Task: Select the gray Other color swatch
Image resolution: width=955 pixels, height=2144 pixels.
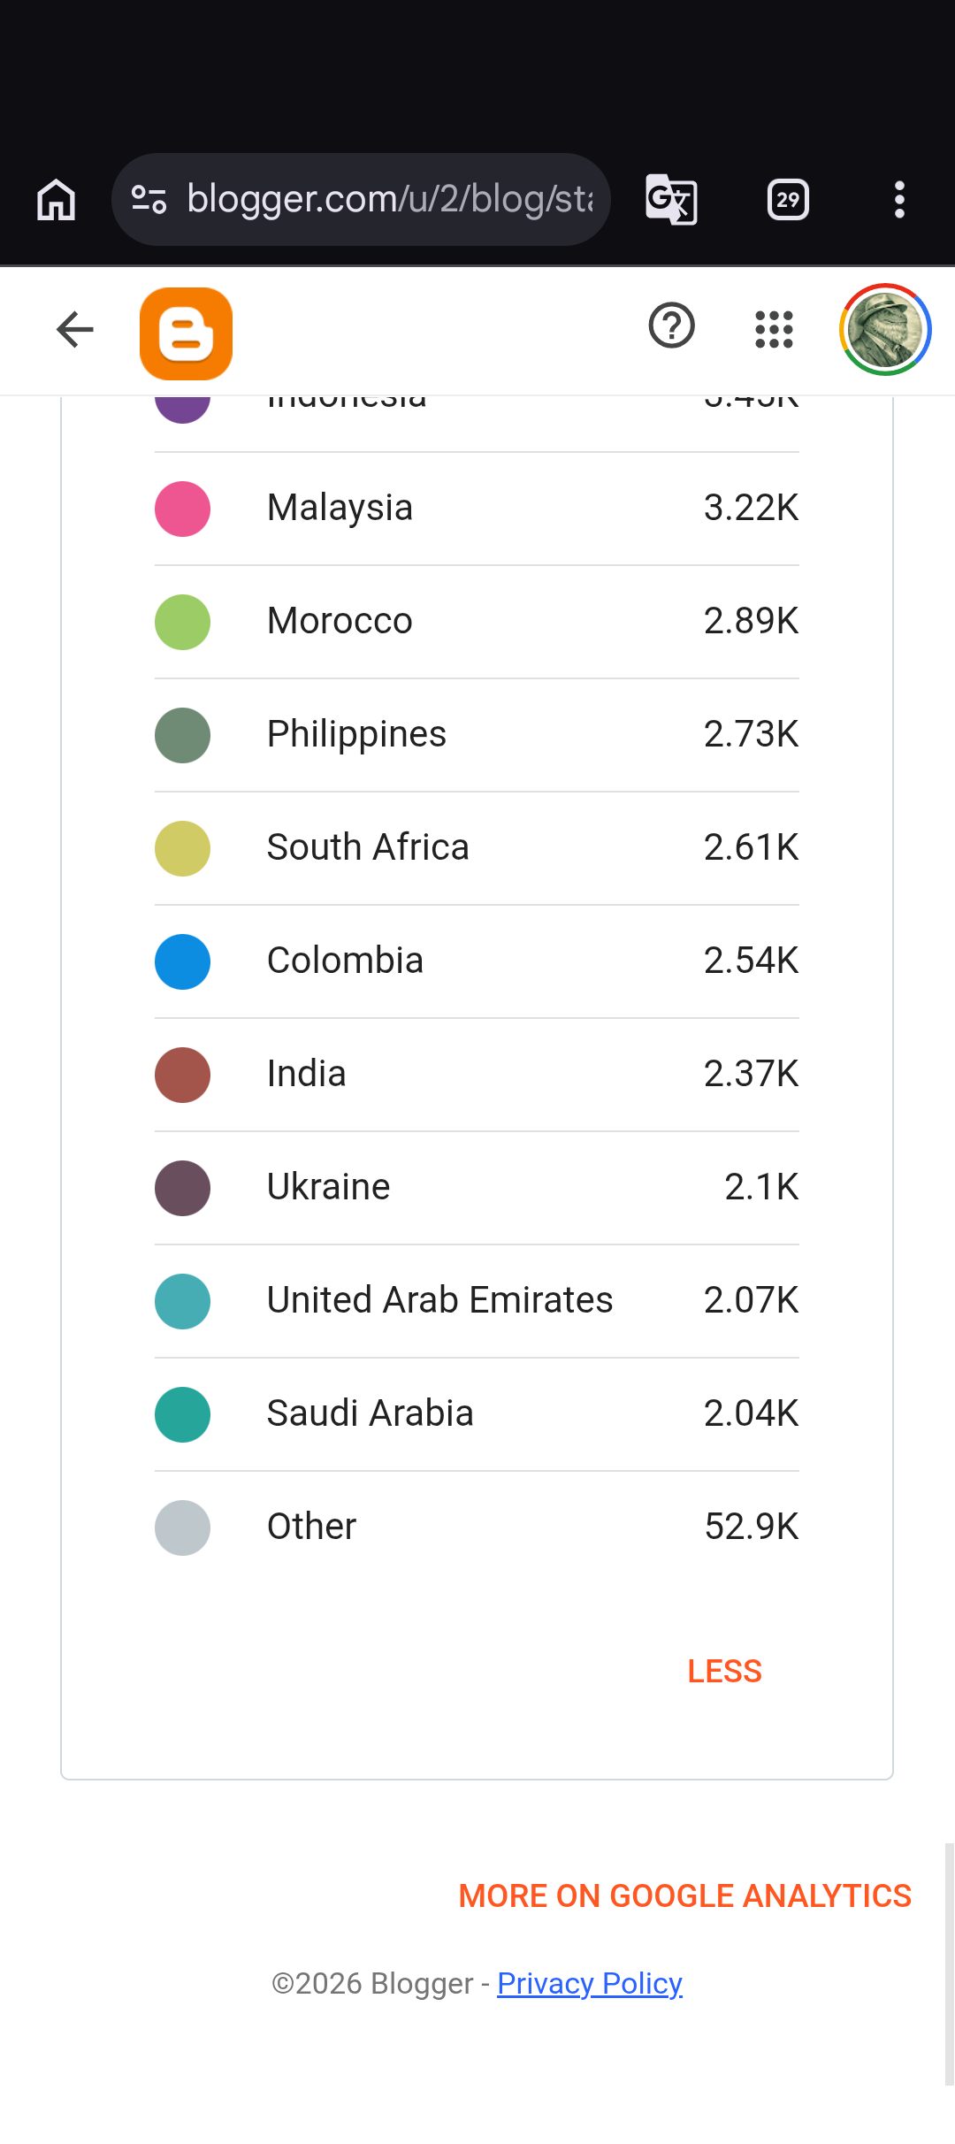Action: (x=182, y=1528)
